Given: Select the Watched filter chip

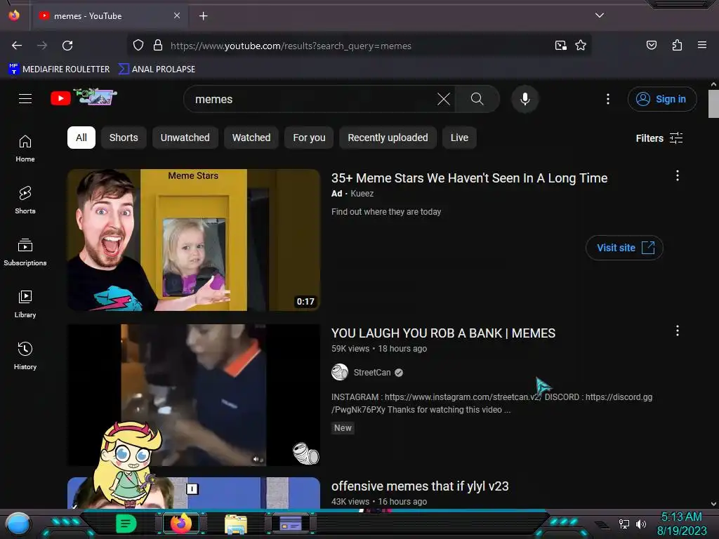Looking at the screenshot, I should coord(251,138).
